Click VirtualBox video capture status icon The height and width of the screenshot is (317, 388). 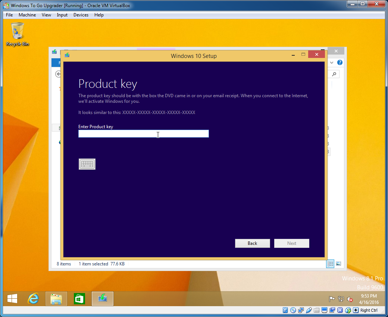pyautogui.click(x=332, y=310)
